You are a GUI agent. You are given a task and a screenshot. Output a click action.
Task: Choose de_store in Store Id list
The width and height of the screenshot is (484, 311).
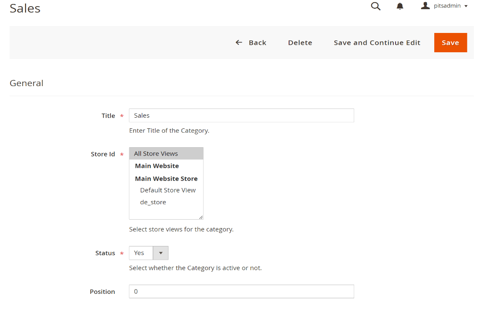(153, 203)
